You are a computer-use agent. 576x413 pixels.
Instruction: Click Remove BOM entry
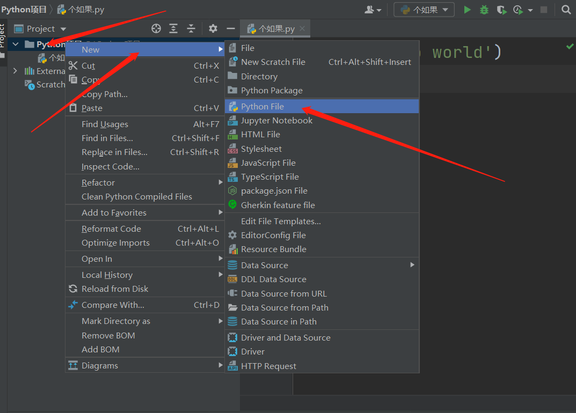145,336
